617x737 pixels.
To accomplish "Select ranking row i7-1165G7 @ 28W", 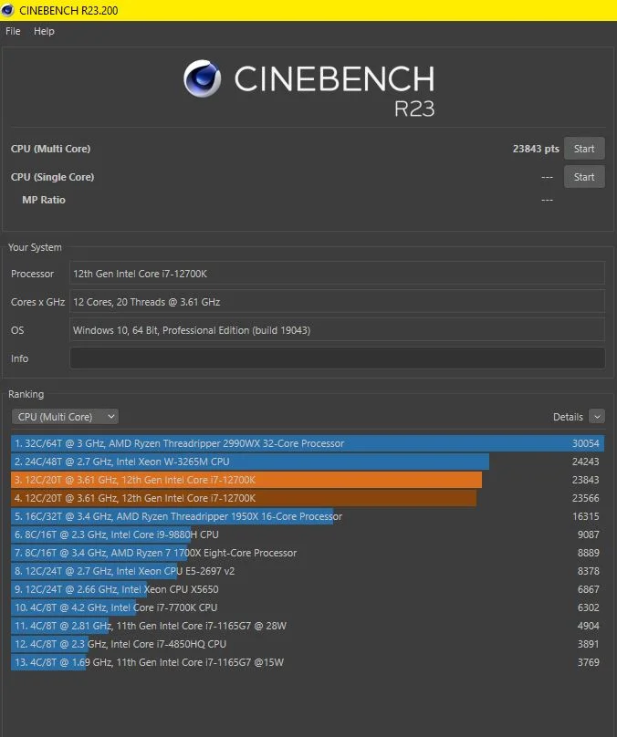I will click(x=308, y=626).
